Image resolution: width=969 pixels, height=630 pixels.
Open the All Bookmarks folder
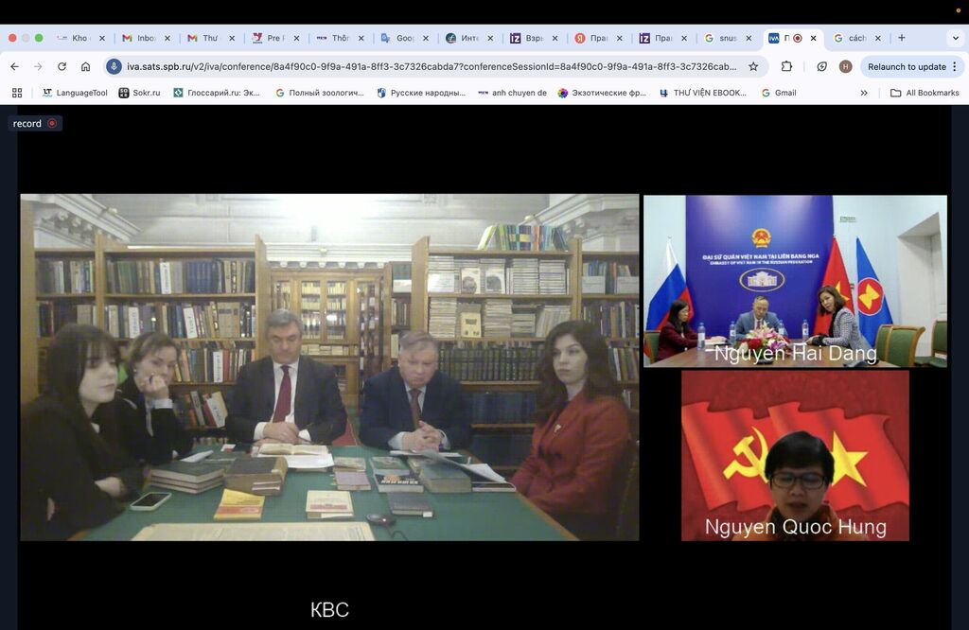(925, 93)
